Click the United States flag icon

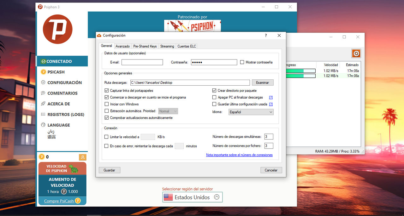[x=168, y=197]
